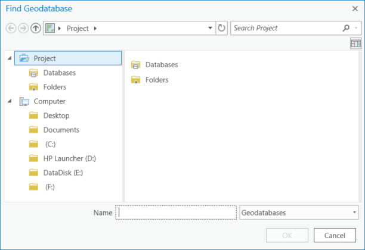Viewport: 365px width, 250px height.
Task: Expand the arrow after Project in path
Action: point(95,29)
